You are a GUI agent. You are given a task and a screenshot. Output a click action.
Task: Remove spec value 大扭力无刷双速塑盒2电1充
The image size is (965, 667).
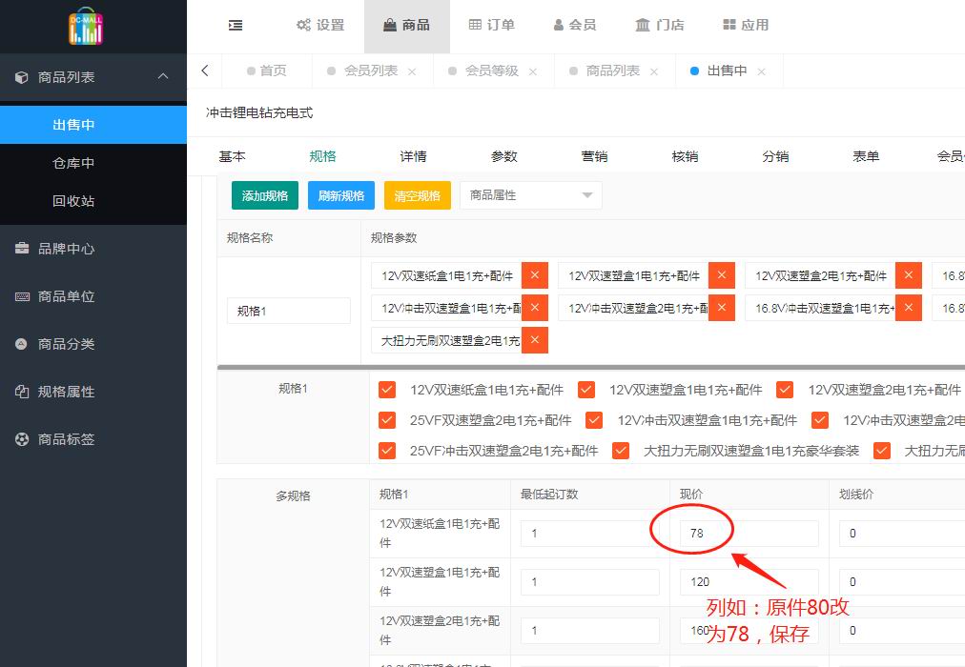(535, 340)
